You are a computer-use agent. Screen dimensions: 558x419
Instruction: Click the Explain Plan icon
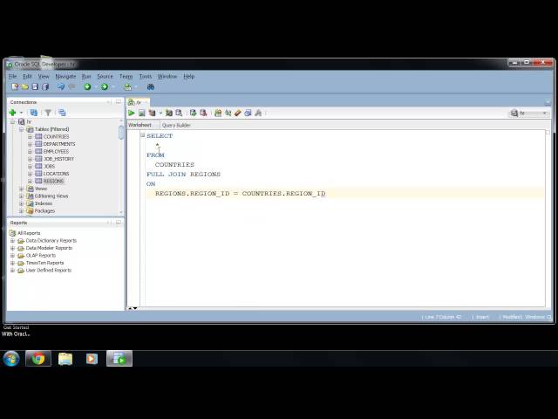(x=152, y=113)
